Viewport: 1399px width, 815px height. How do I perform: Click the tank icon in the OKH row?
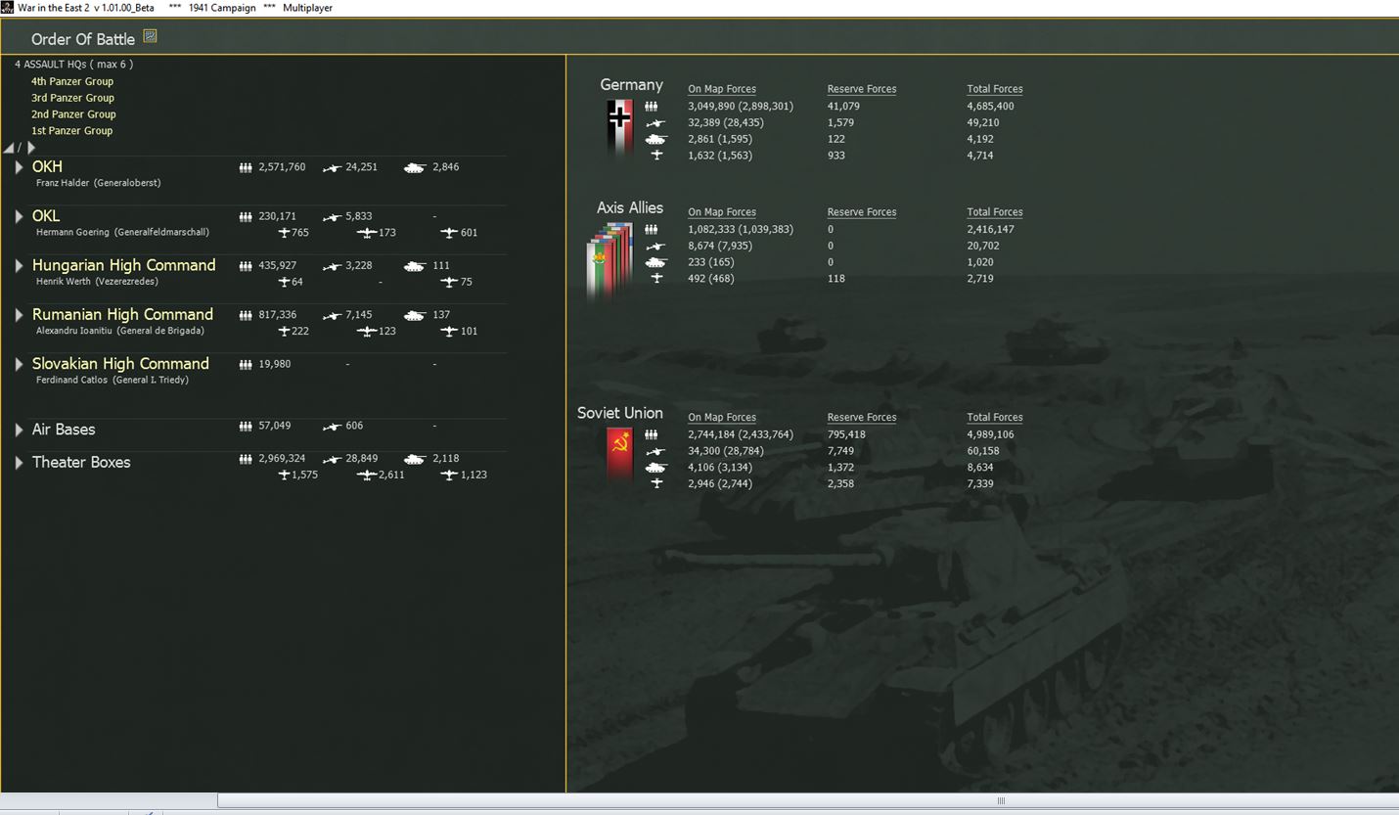[x=415, y=168]
